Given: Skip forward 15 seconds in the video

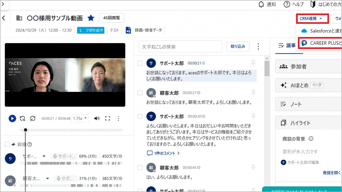Looking at the screenshot, I should [x=32, y=118].
